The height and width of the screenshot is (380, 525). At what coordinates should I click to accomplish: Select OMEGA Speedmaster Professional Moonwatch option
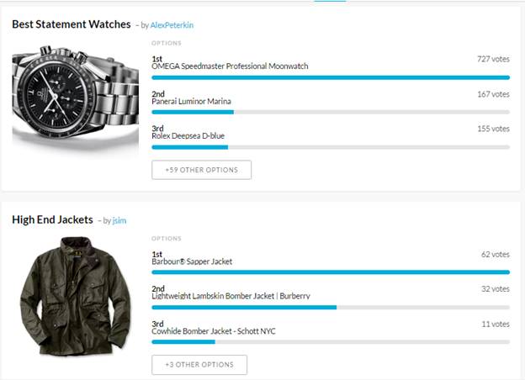(x=218, y=65)
